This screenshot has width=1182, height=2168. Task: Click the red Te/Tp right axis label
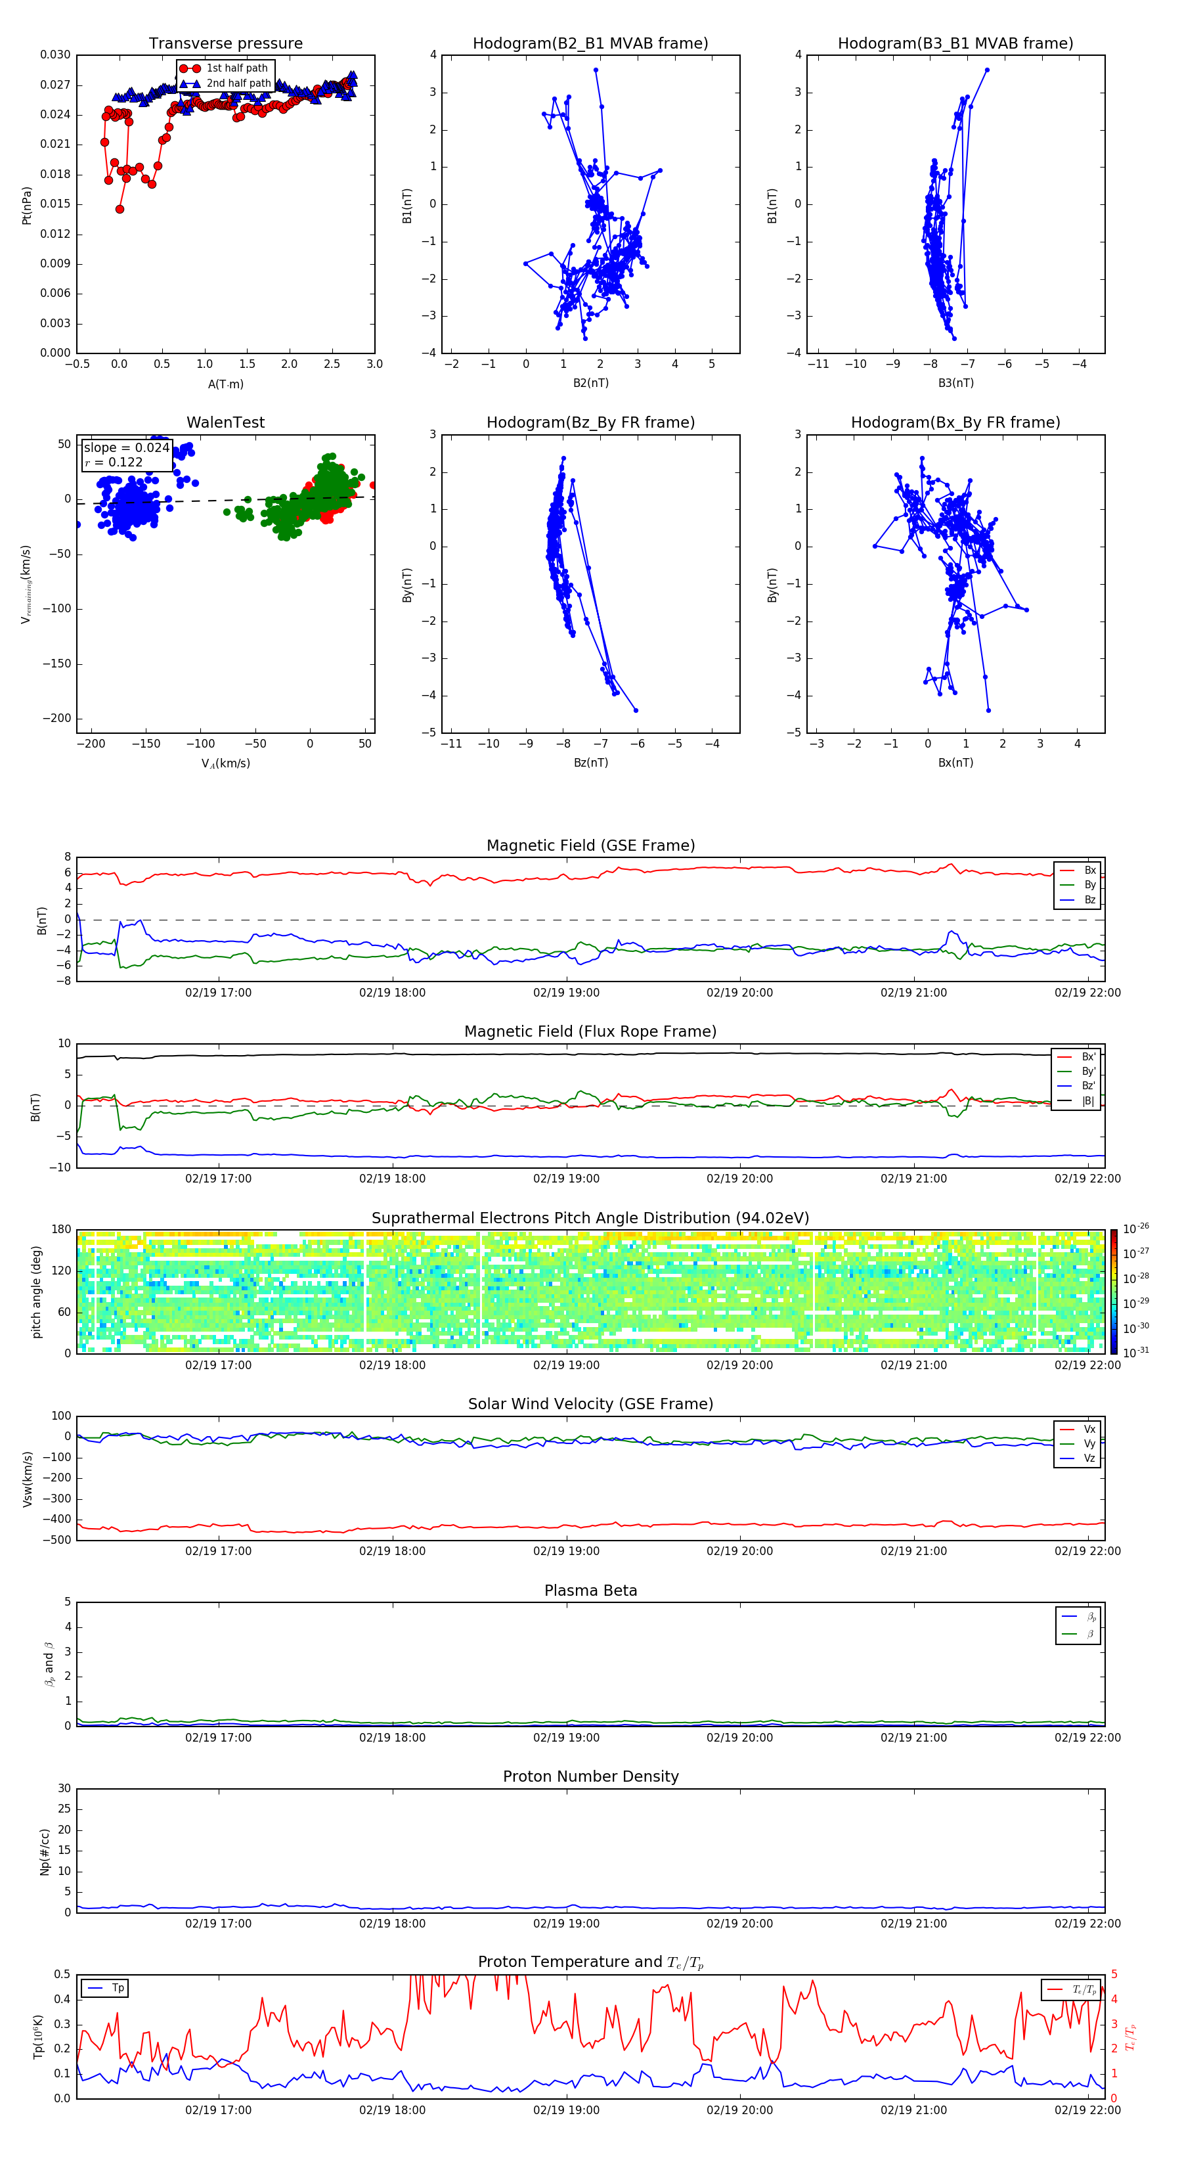point(1130,2037)
